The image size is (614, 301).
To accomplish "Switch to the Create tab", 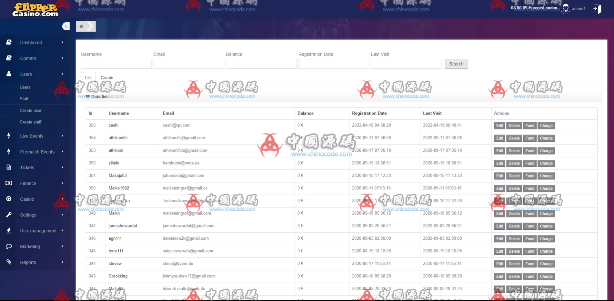I will click(107, 78).
